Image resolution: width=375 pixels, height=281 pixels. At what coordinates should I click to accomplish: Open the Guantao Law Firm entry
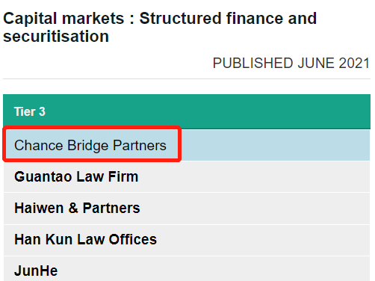tap(76, 176)
